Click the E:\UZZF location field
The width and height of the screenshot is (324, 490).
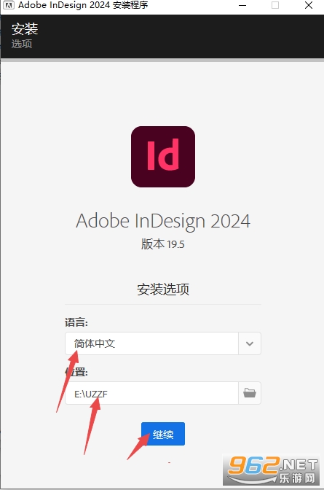[x=151, y=393]
